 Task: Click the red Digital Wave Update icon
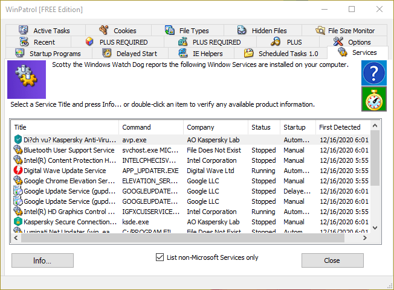click(x=18, y=170)
